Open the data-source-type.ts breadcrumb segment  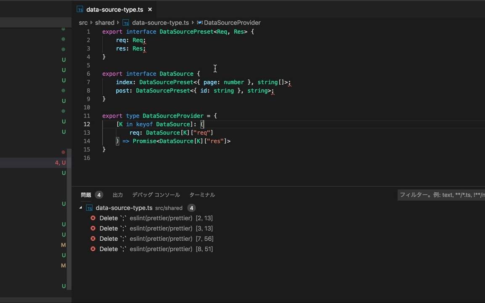[160, 23]
